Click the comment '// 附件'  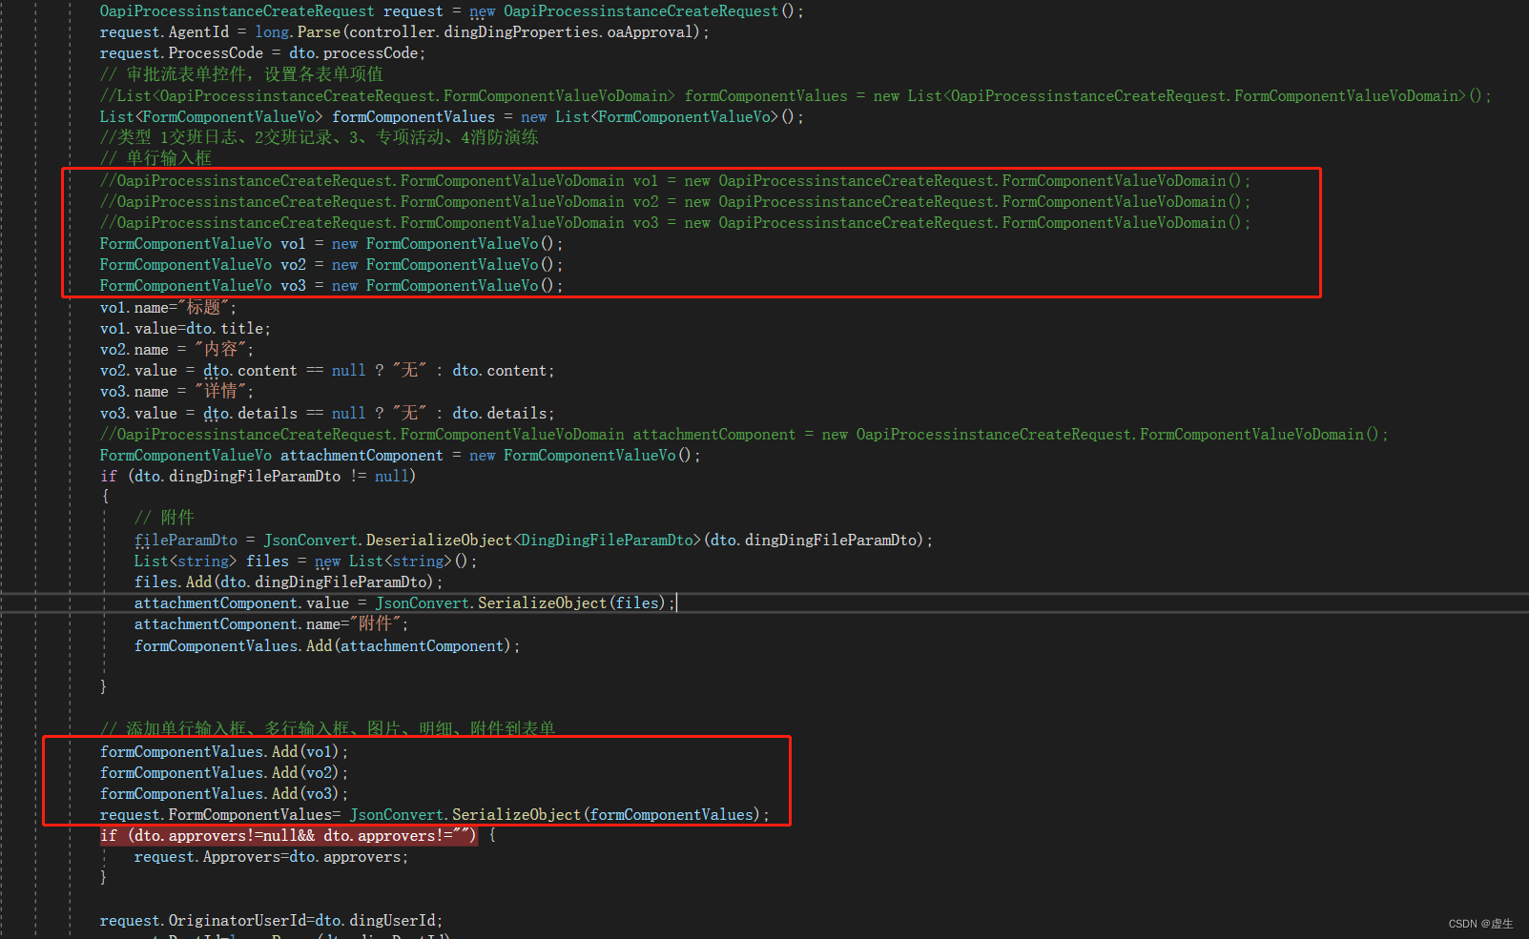pyautogui.click(x=164, y=518)
